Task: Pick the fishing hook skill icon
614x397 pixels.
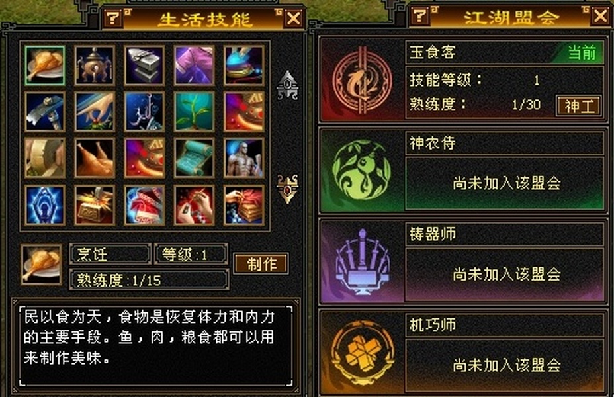Action: click(x=144, y=112)
